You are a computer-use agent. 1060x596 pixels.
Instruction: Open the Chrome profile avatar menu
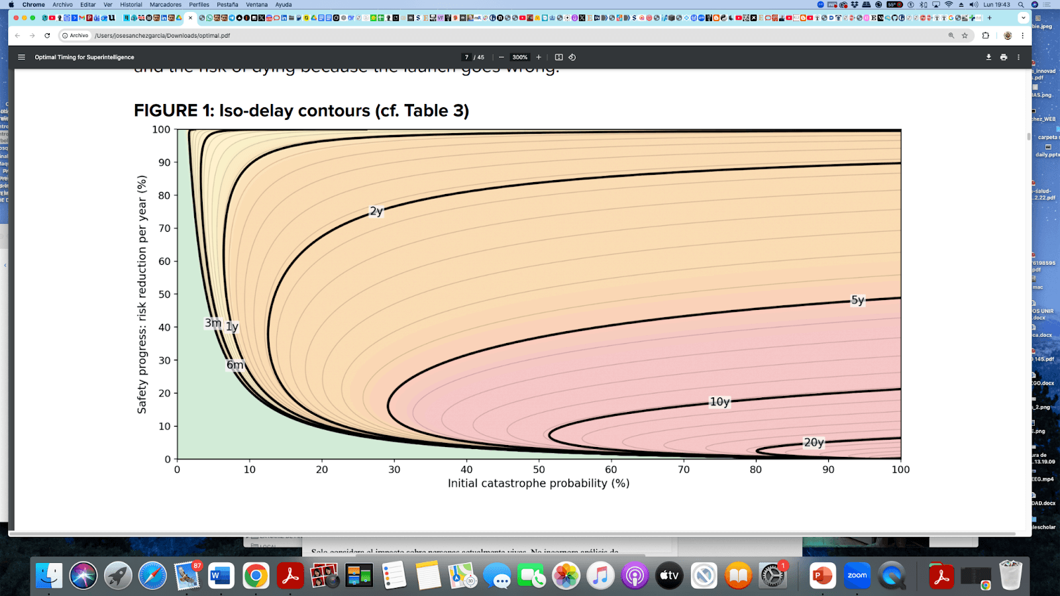[1008, 35]
